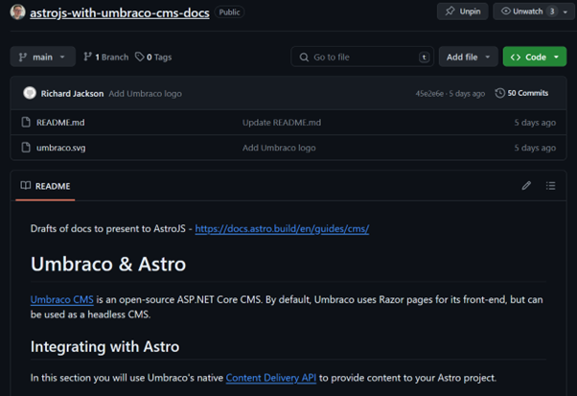Click the Unwatch button
The height and width of the screenshot is (396, 577).
pyautogui.click(x=526, y=12)
